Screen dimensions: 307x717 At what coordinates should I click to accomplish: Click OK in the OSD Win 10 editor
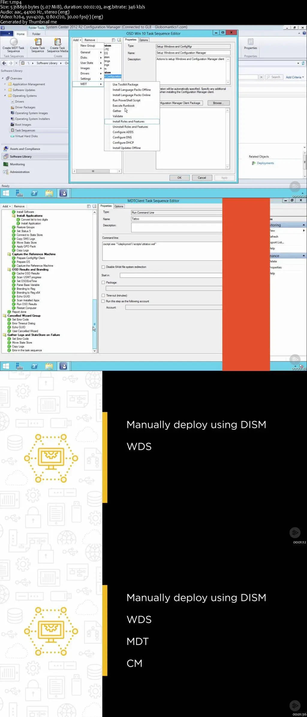tap(179, 178)
